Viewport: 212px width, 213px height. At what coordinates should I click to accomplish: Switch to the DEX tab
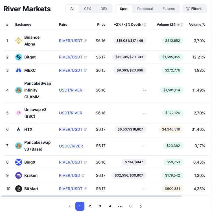[104, 9]
